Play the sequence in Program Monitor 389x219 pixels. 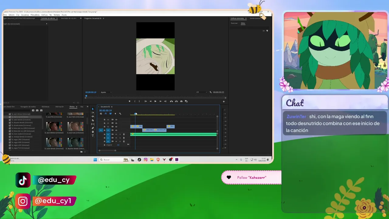[155, 101]
